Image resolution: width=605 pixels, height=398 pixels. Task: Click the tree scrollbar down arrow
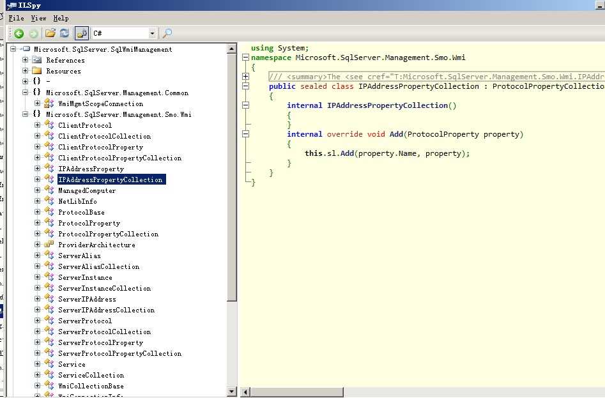coord(231,392)
